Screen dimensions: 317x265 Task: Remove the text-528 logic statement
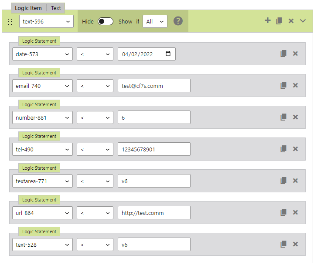coord(295,244)
